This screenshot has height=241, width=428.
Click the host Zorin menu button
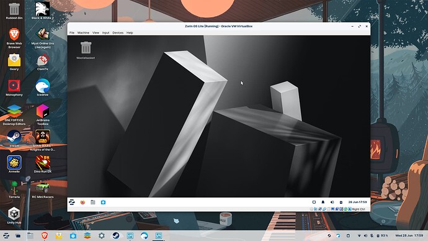pos(6,235)
